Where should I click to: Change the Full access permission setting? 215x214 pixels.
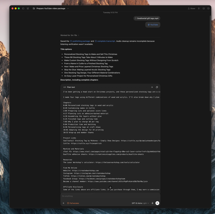[73, 203]
